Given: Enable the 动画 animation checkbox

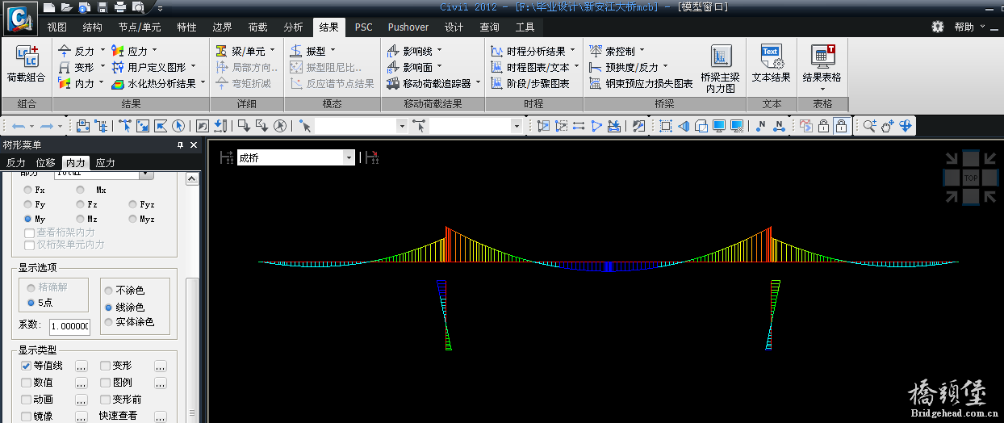Looking at the screenshot, I should [26, 400].
